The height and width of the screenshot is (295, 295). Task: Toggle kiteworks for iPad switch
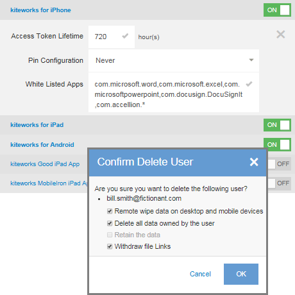[x=277, y=125]
